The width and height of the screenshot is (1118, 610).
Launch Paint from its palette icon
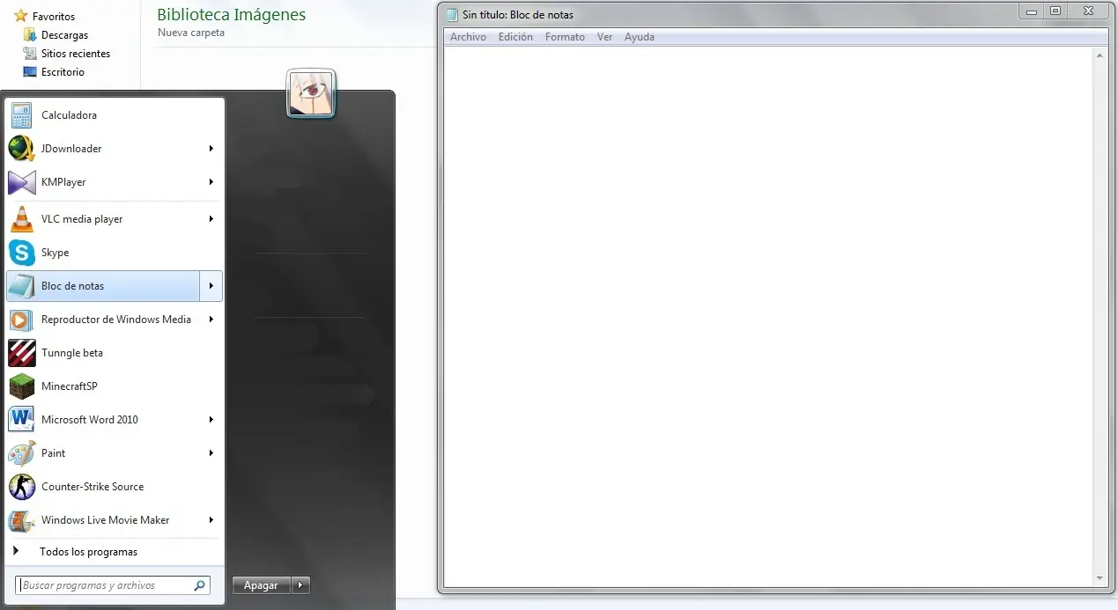point(21,453)
